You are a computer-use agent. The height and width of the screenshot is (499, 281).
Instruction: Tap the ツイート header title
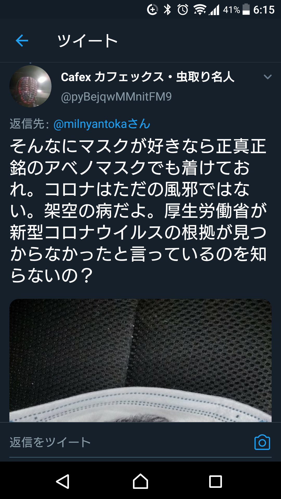(87, 41)
